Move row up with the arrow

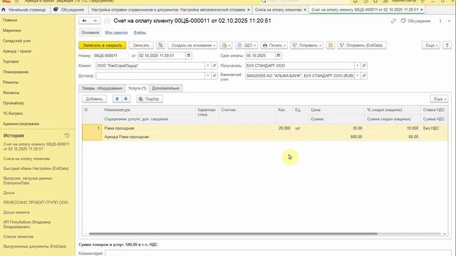pyautogui.click(x=117, y=99)
